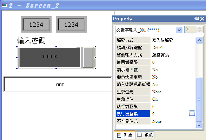Select the 使用者權限 property row
Image resolution: width=206 pixels, height=140 pixels.
(155, 62)
